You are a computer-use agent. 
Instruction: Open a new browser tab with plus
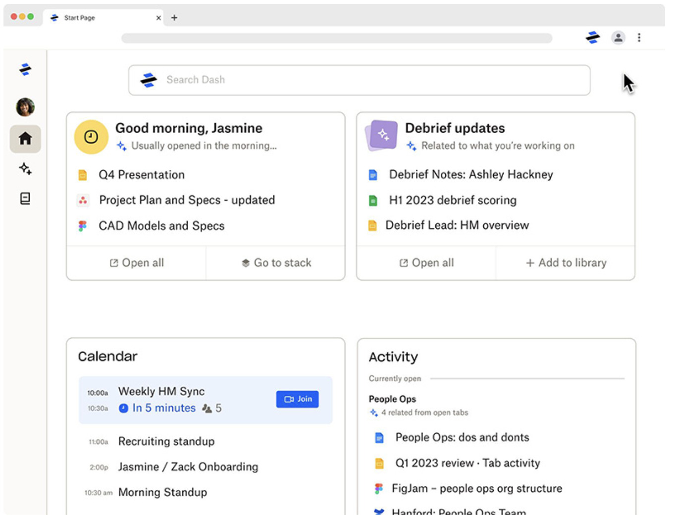[x=174, y=18]
